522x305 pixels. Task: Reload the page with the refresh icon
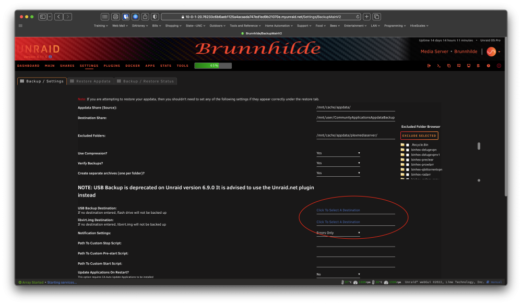pos(358,17)
